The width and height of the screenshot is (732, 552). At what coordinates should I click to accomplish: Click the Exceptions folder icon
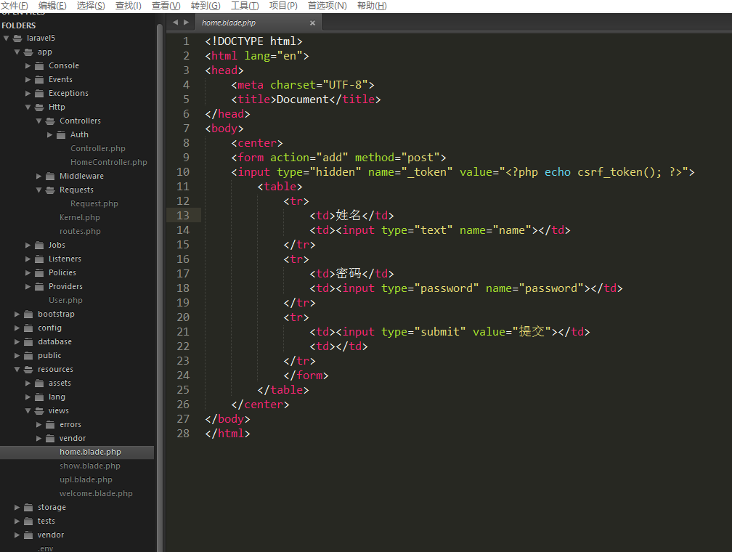[39, 94]
